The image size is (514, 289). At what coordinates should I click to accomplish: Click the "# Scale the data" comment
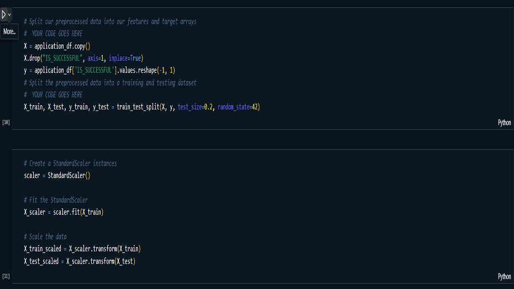[x=45, y=237]
